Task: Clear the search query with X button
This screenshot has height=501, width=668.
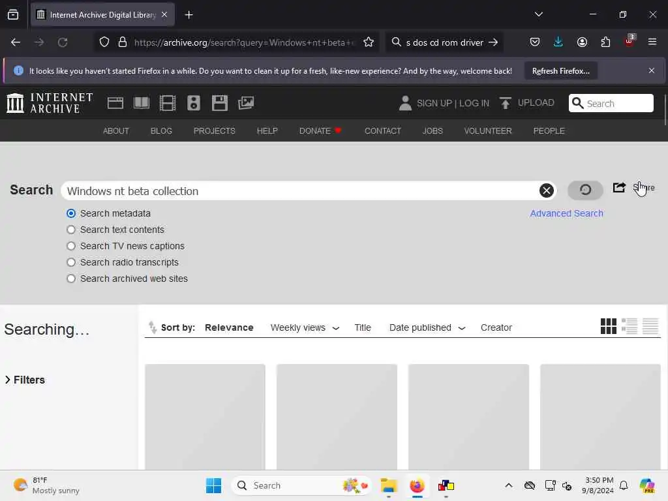Action: [x=546, y=190]
